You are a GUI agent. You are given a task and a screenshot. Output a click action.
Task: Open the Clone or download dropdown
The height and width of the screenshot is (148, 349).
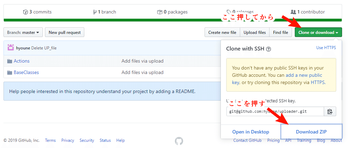[318, 33]
